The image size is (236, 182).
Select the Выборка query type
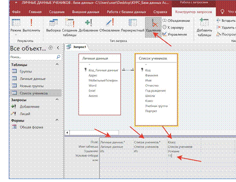[53, 25]
